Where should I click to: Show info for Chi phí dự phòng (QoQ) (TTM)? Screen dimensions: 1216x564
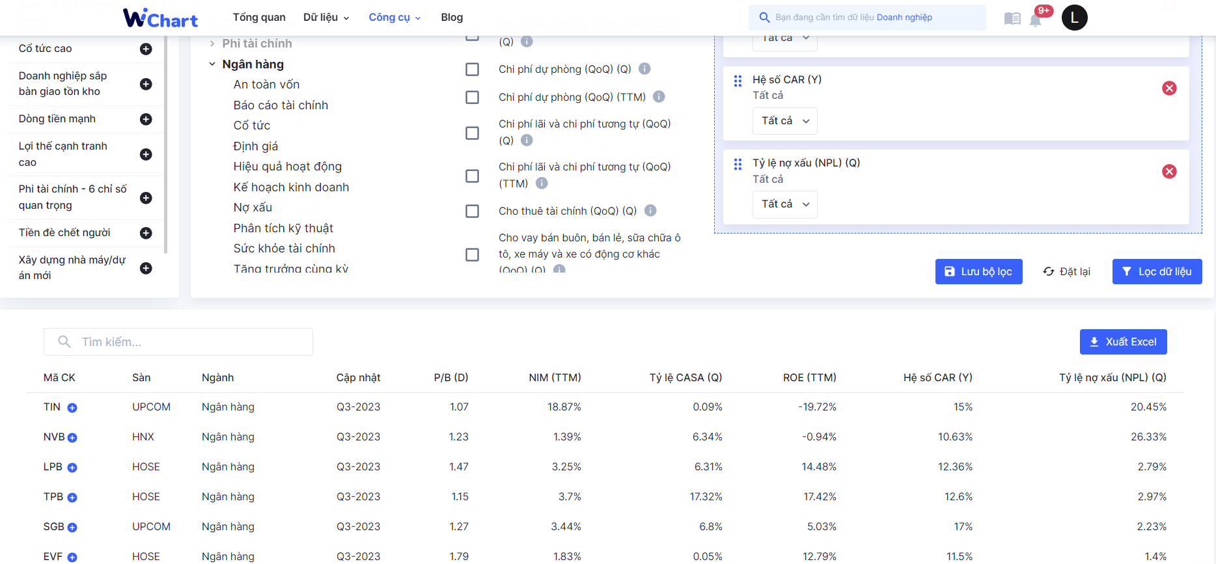[x=659, y=96]
